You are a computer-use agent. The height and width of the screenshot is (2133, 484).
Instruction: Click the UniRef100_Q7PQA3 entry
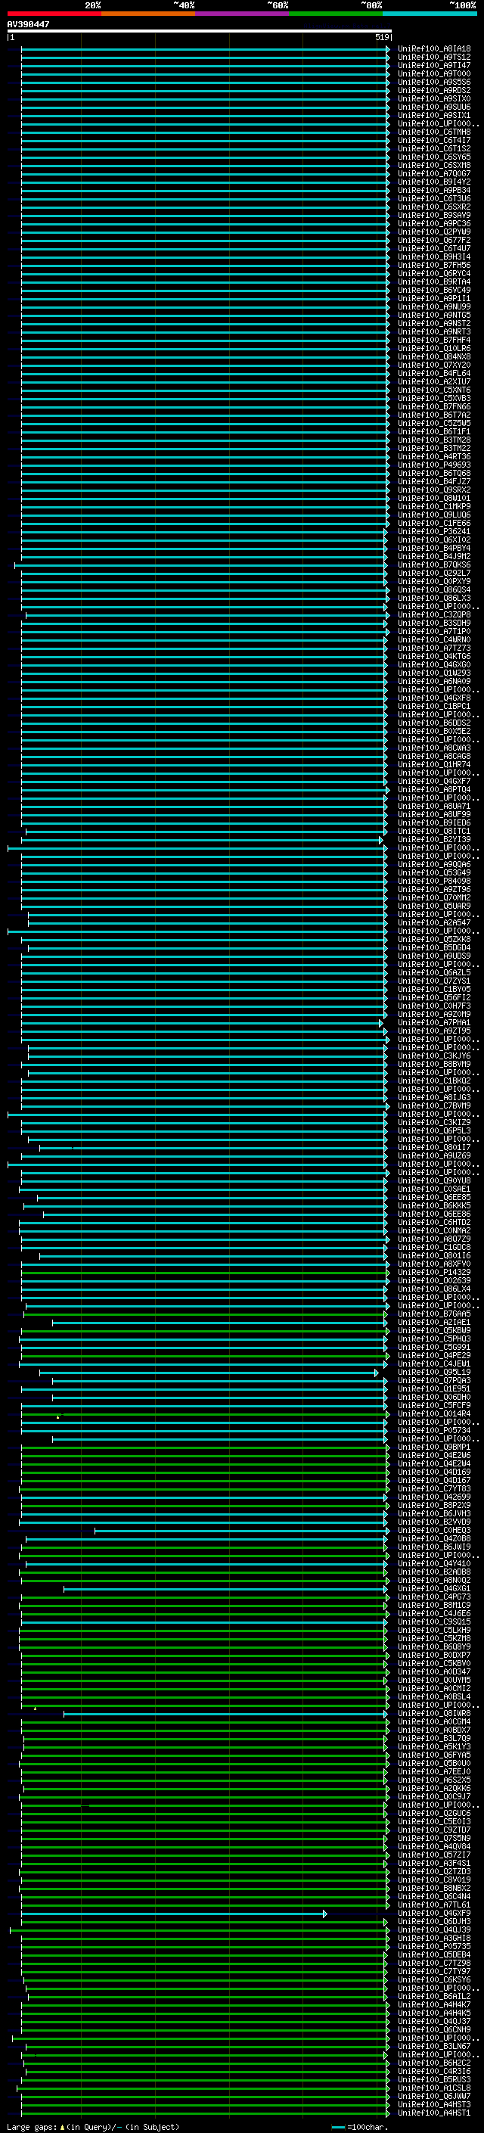[434, 1380]
